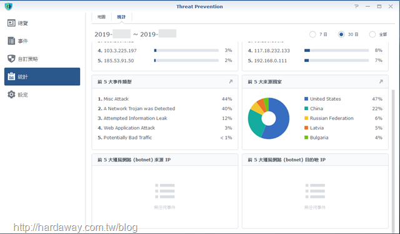This screenshot has height=234, width=400.
Task: Click the Bulgaria green legend swatch
Action: coord(306,138)
